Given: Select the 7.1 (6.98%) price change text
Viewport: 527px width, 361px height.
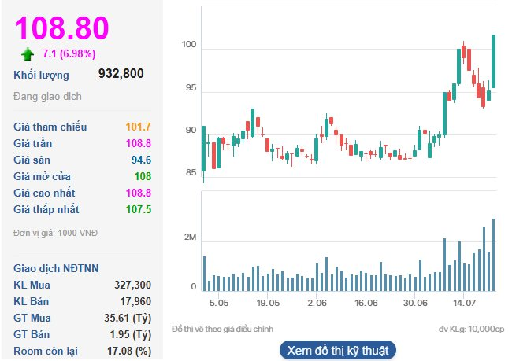Looking at the screenshot, I should coord(69,54).
